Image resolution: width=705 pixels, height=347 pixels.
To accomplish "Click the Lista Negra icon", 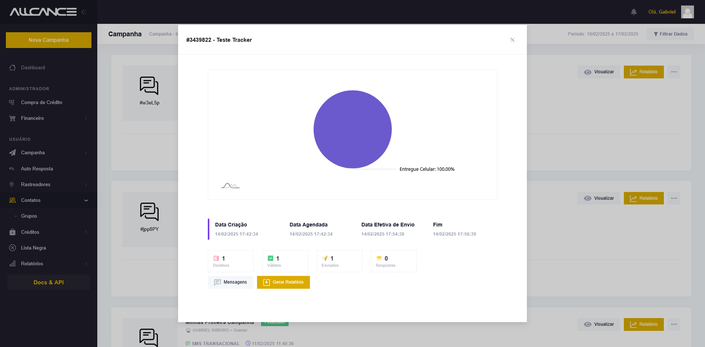I will point(12,248).
